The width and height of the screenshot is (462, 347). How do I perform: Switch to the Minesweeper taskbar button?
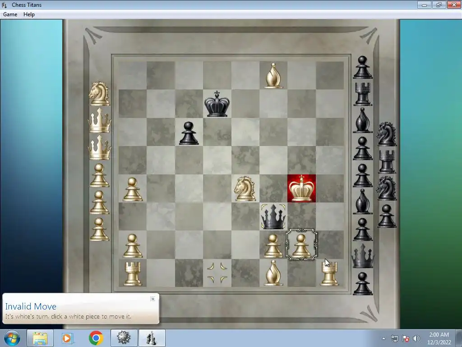coord(124,338)
